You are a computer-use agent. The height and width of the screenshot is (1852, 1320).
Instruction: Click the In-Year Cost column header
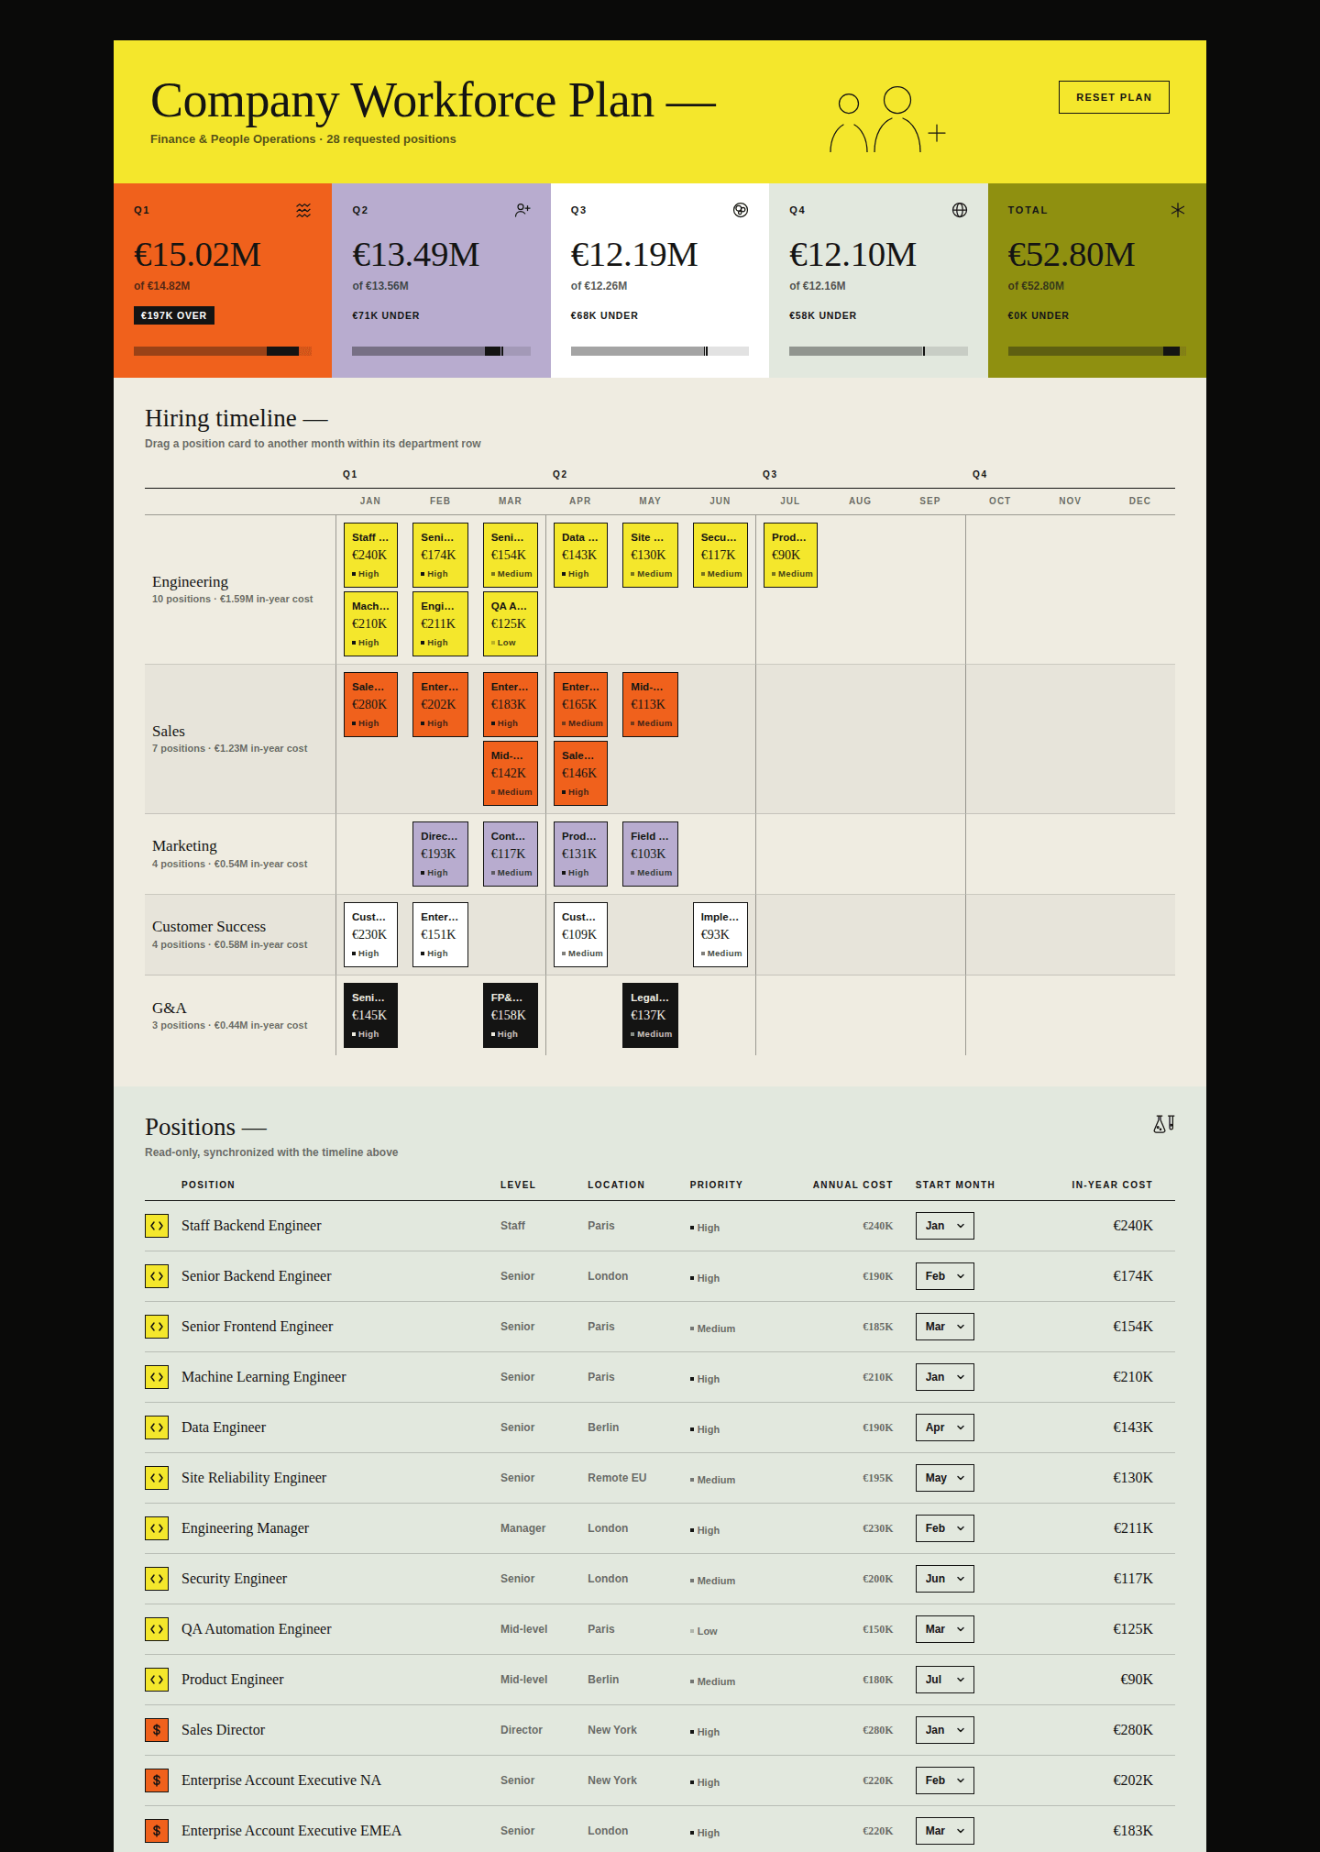coord(1112,1185)
